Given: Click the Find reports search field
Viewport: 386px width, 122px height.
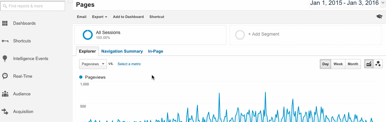Looking at the screenshot, I should [x=33, y=6].
